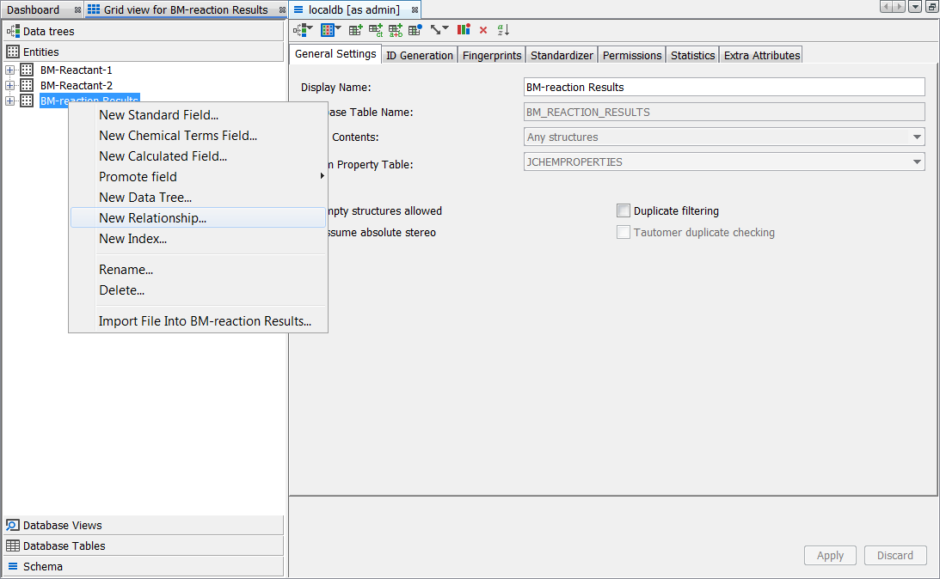Open the Permissions tab
This screenshot has width=940, height=579.
pyautogui.click(x=632, y=55)
